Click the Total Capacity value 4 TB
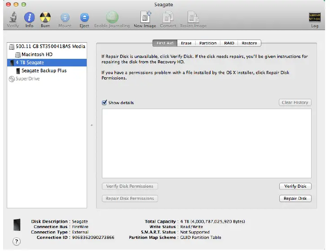This screenshot has height=251, width=330. pyautogui.click(x=212, y=221)
